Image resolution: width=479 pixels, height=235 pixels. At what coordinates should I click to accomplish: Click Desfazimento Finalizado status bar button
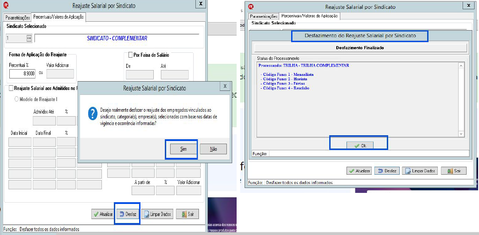361,48
